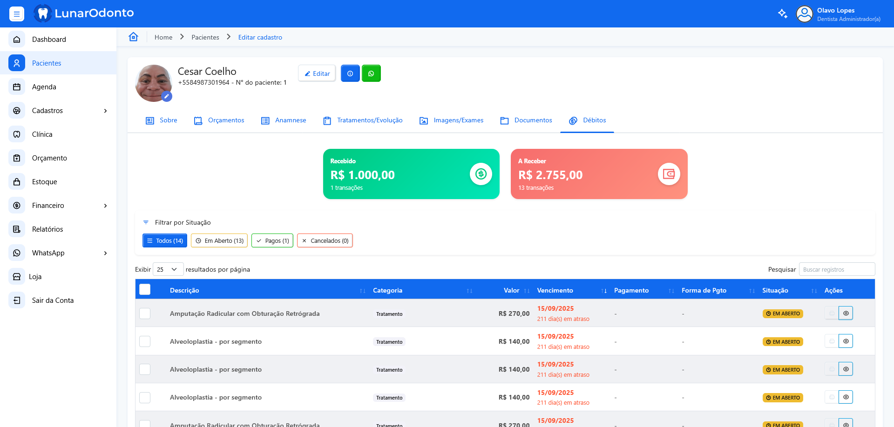
Task: Toggle the select-all checkbox in table header
Action: pyautogui.click(x=145, y=290)
